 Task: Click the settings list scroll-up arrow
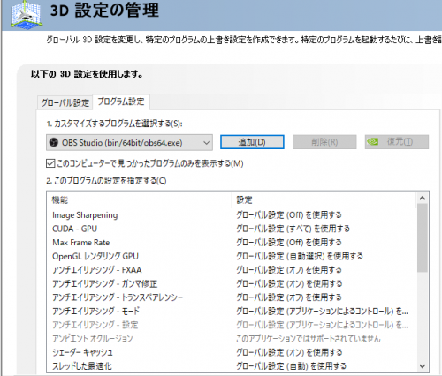pyautogui.click(x=423, y=199)
